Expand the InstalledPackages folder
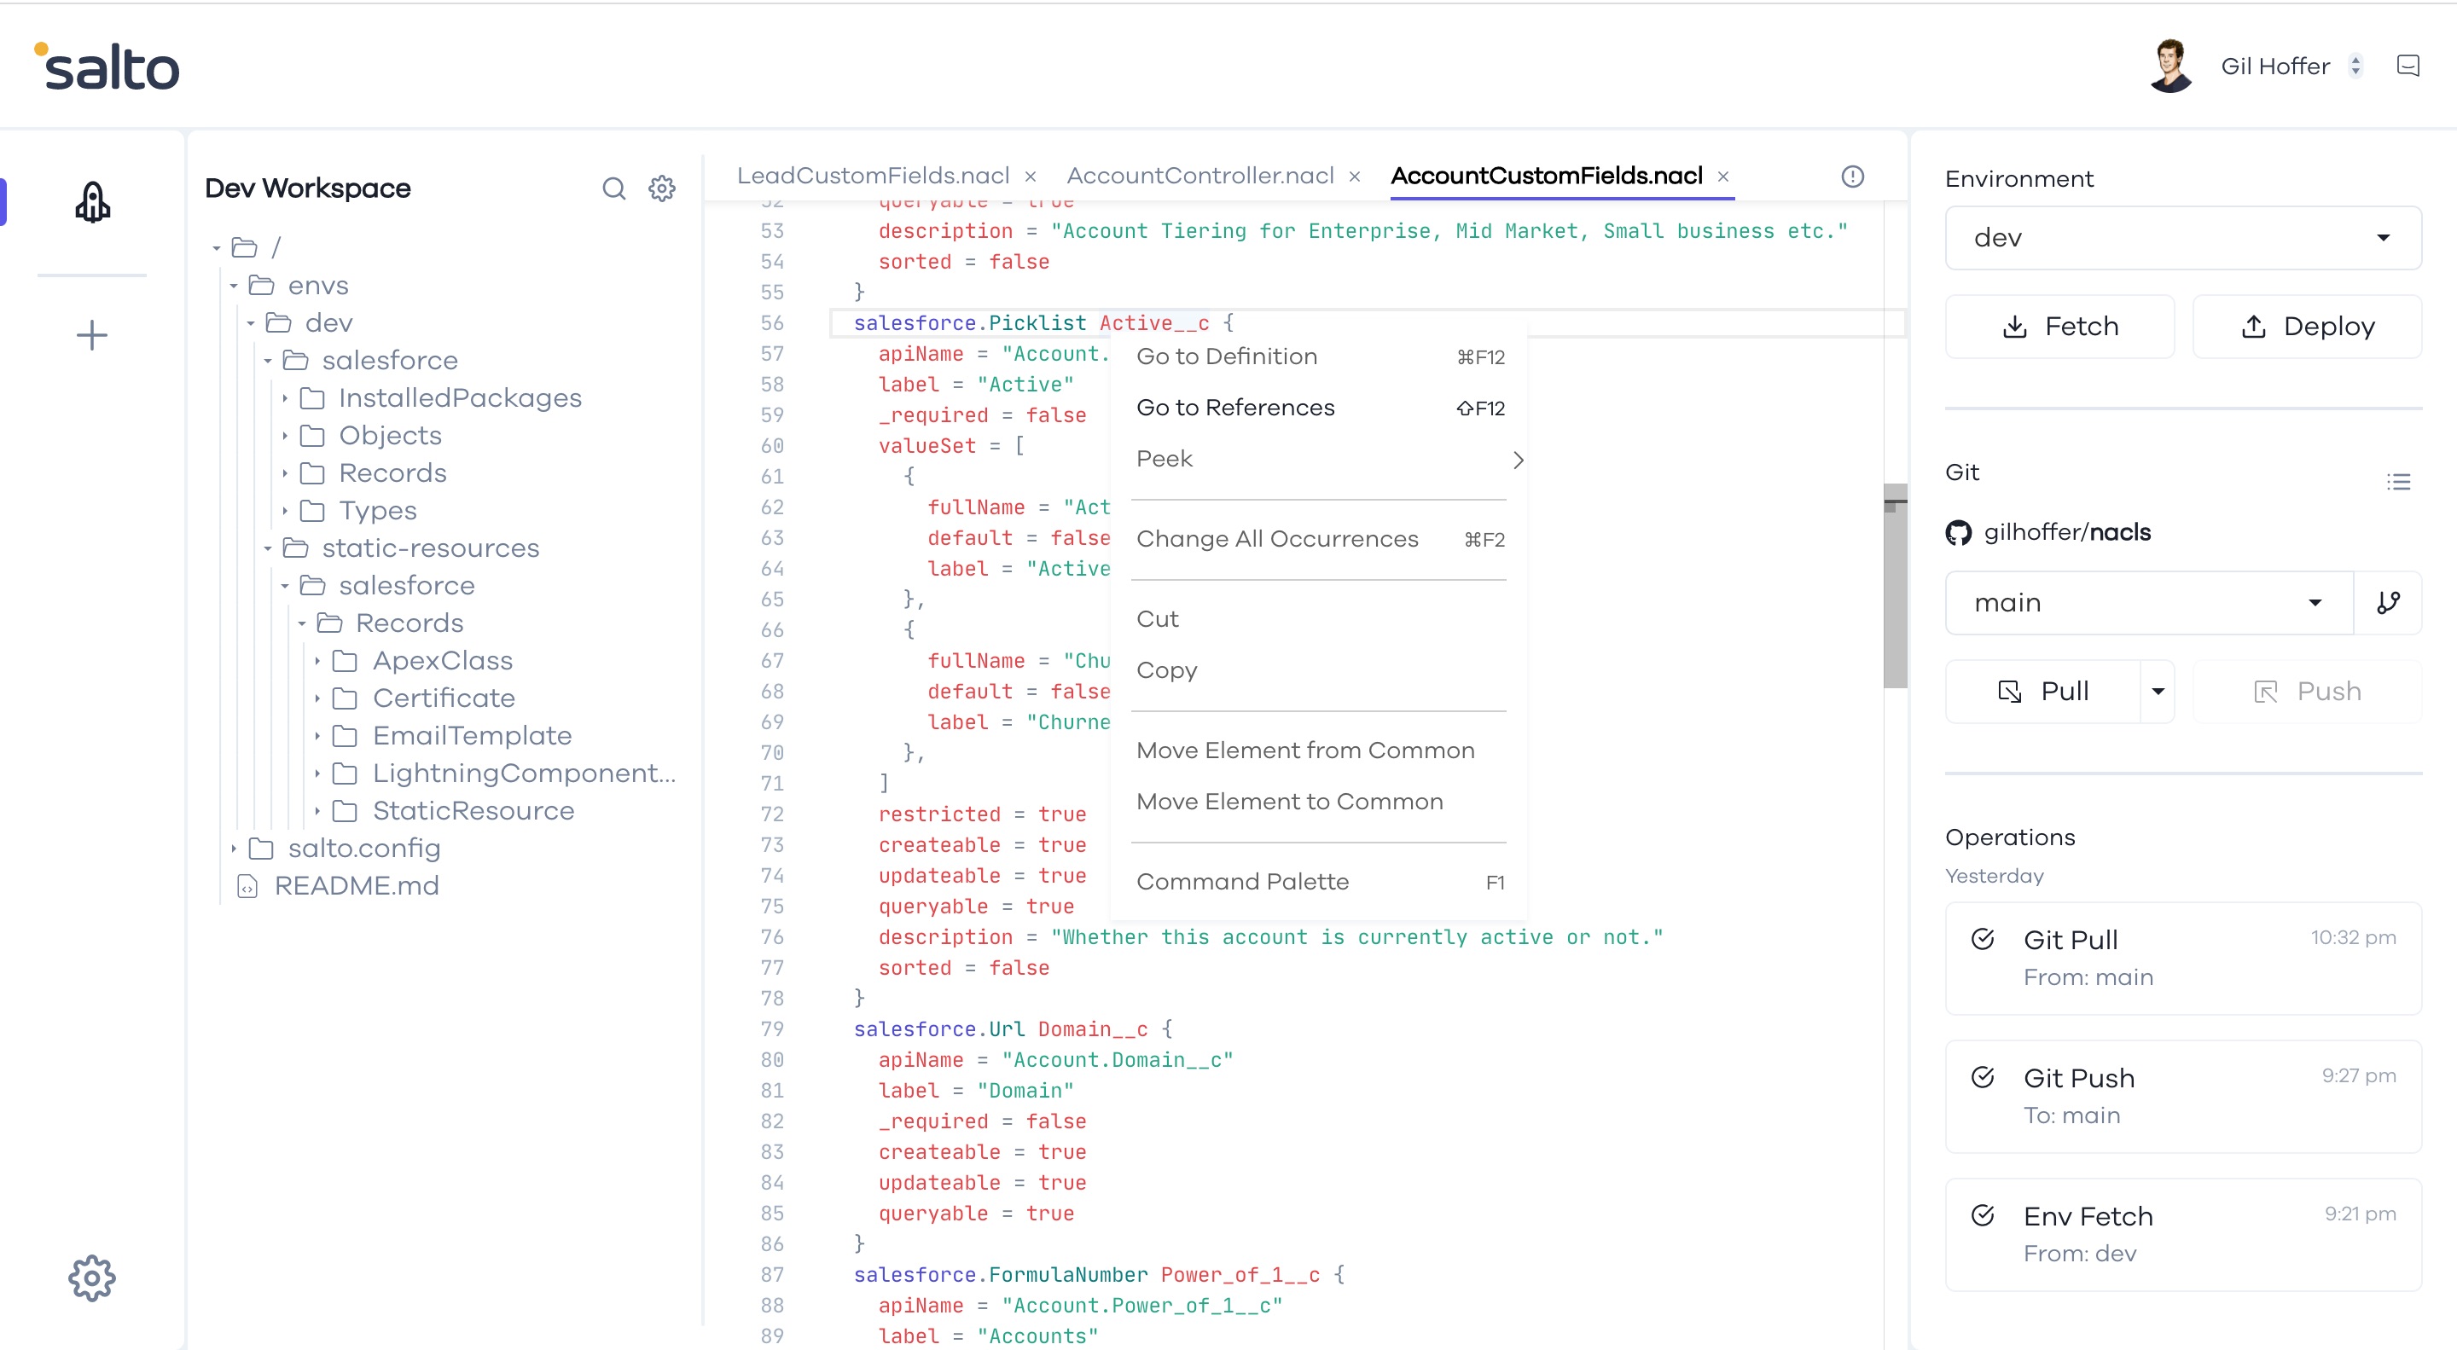This screenshot has width=2457, height=1350. [284, 398]
